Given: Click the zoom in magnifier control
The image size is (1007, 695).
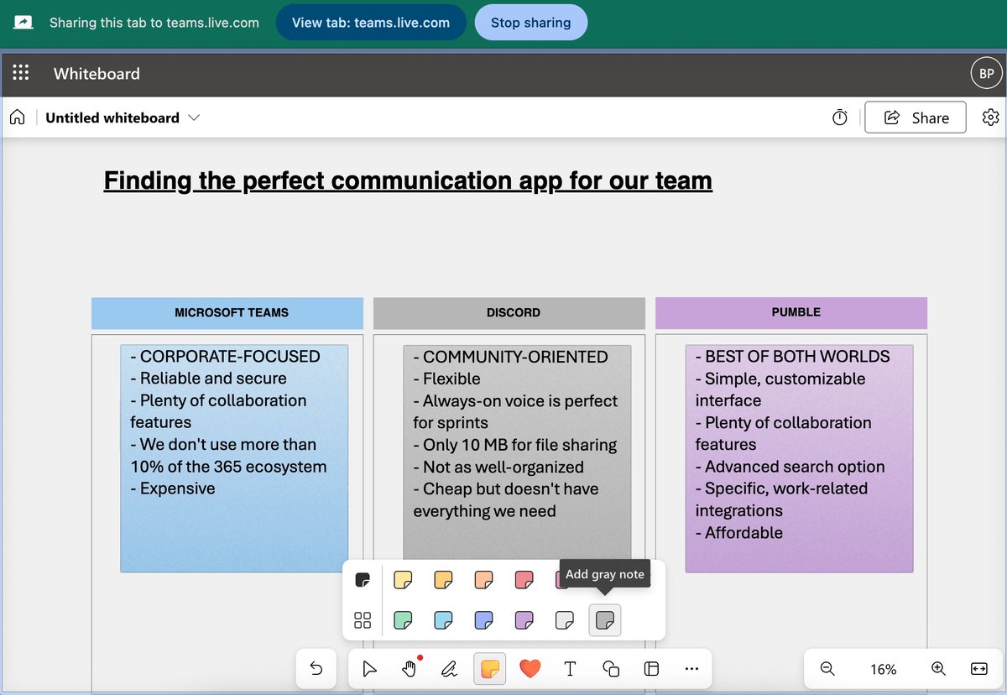Looking at the screenshot, I should point(938,669).
